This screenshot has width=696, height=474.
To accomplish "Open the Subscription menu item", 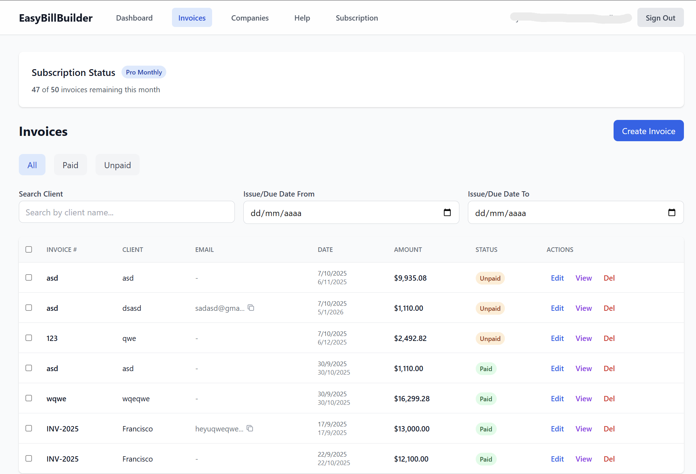I will click(x=357, y=18).
